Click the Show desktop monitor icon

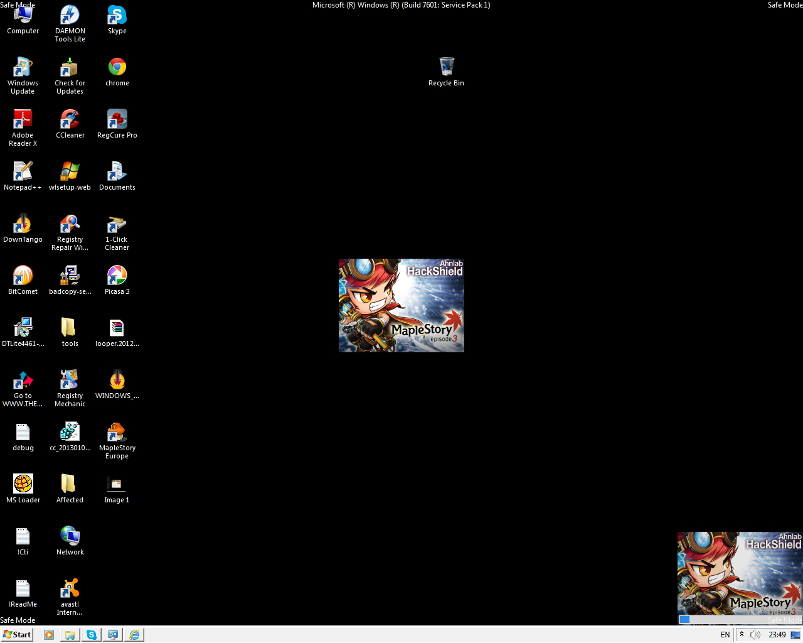click(795, 635)
